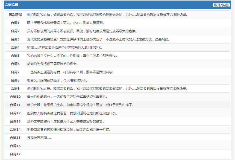235x160 pixels.
Task: Click the 台词4 text about 枪械
Action: [65, 48]
